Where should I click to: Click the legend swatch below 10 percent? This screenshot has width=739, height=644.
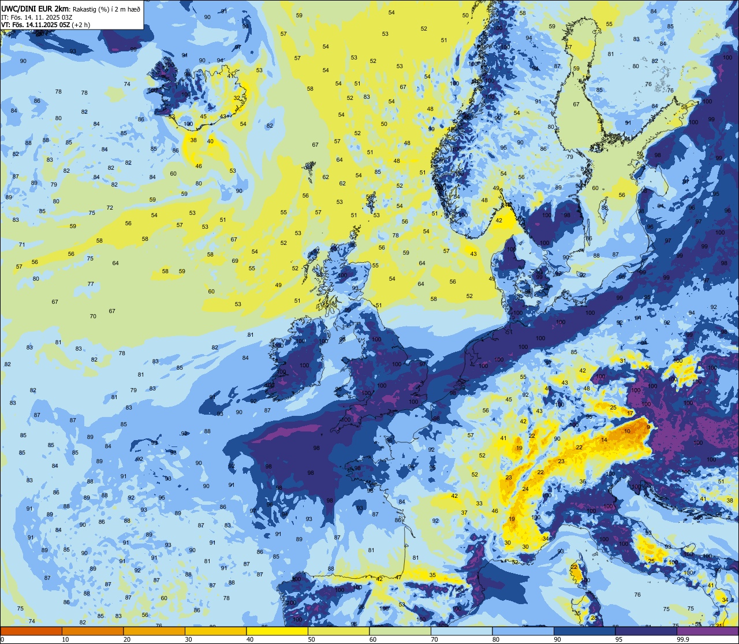coord(31,631)
